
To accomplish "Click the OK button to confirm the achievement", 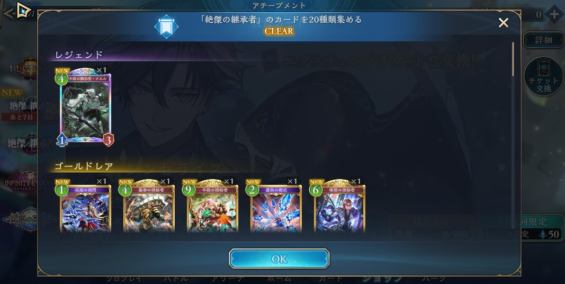I will (x=279, y=259).
